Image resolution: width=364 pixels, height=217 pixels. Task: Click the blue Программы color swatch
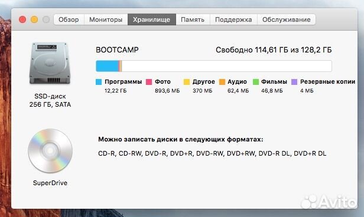pyautogui.click(x=99, y=82)
